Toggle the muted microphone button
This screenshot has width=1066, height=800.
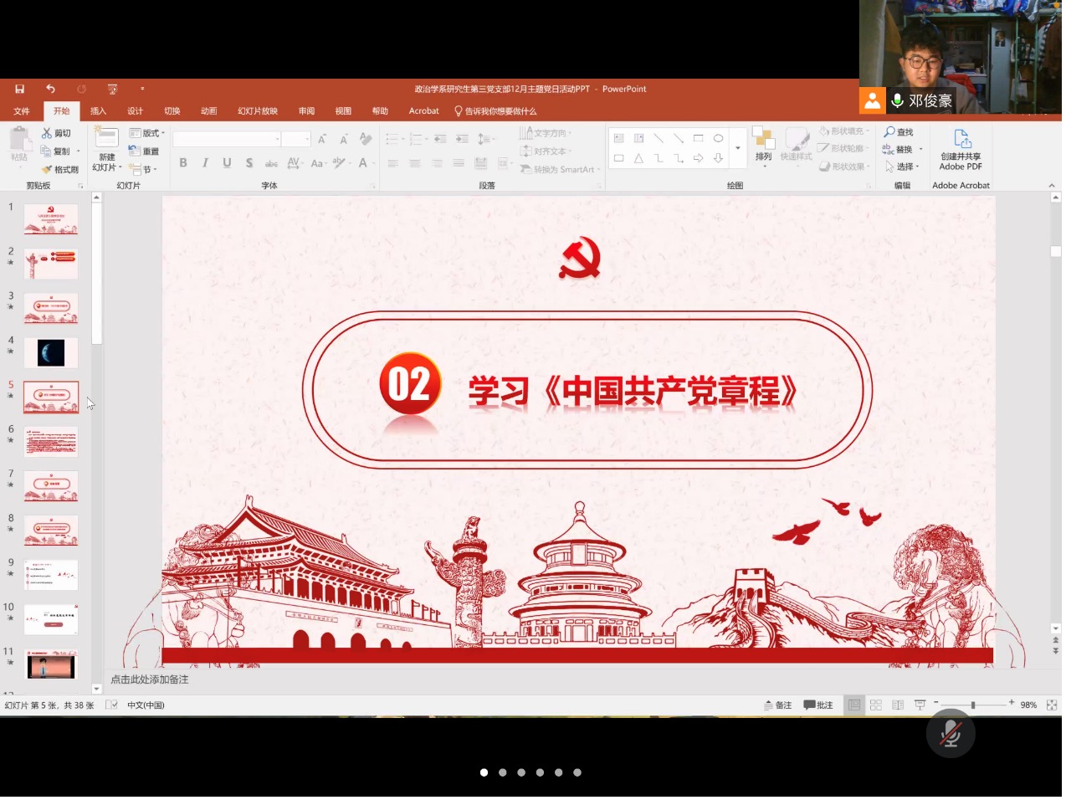click(950, 734)
